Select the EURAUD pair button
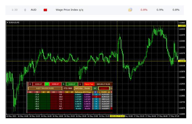The image size is (192, 124). [x=105, y=97]
